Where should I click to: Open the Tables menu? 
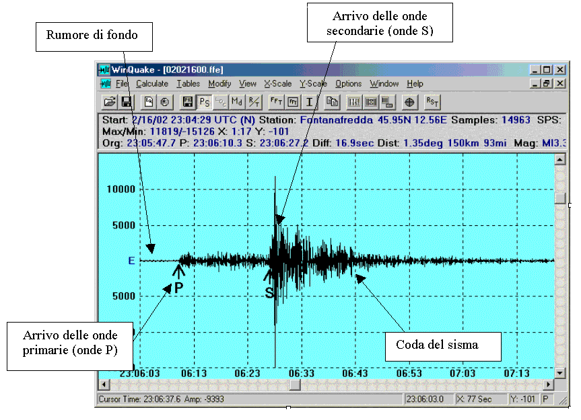pos(189,84)
